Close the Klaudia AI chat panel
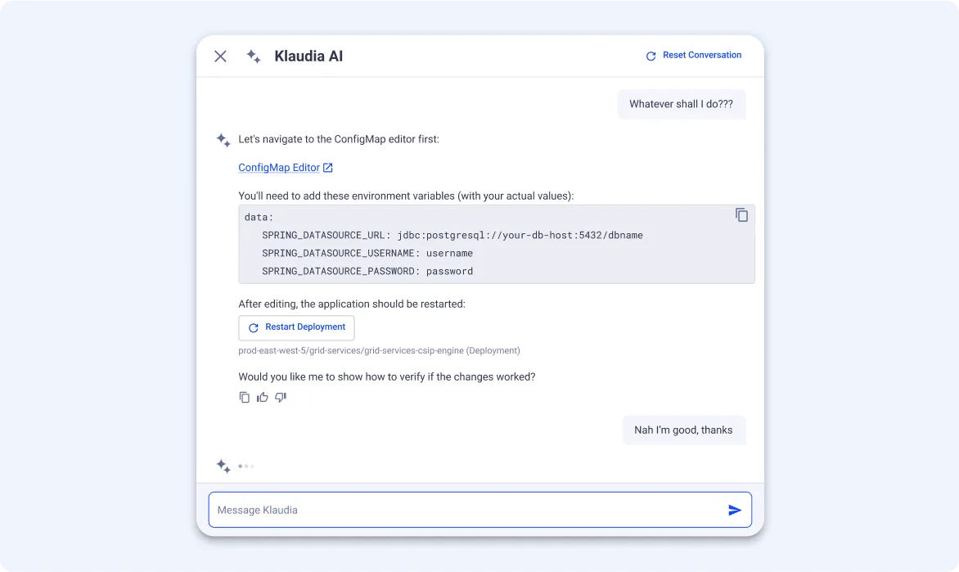 point(220,56)
